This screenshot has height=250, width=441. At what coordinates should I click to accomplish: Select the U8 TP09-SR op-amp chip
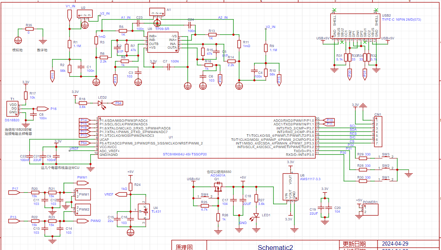(x=163, y=42)
